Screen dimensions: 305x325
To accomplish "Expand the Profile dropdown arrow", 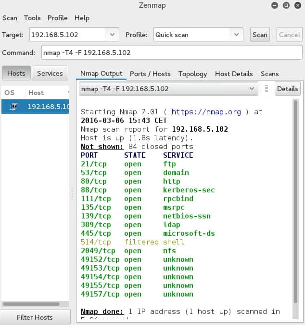I will coord(236,35).
